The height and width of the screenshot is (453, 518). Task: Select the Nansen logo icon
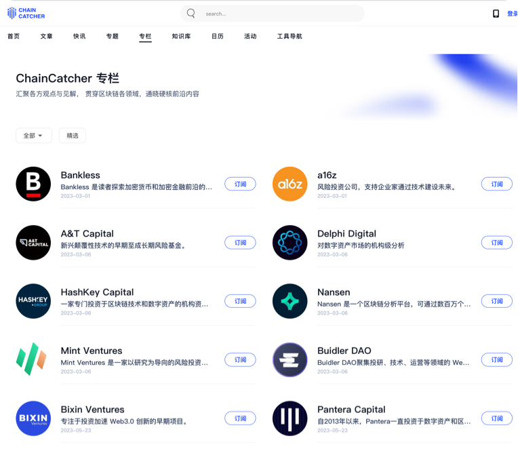click(290, 301)
